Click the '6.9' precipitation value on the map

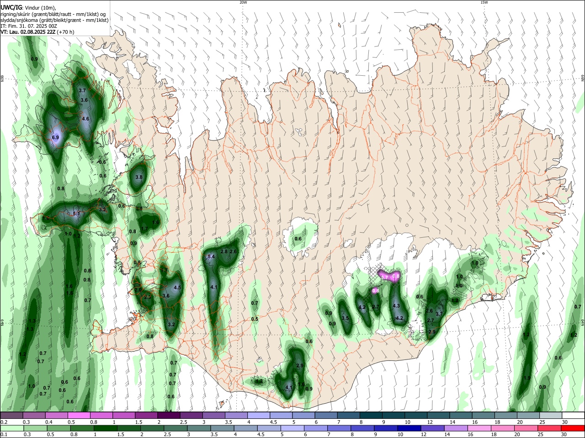pyautogui.click(x=55, y=137)
